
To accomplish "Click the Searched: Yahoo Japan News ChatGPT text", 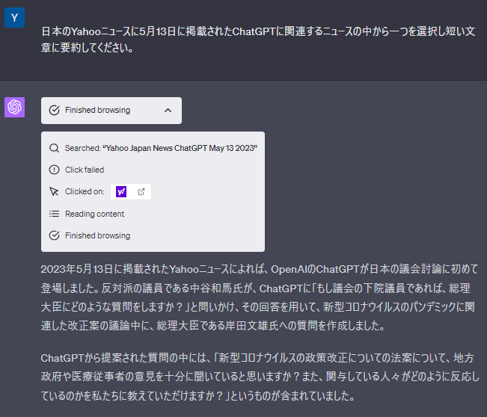I will pos(161,148).
